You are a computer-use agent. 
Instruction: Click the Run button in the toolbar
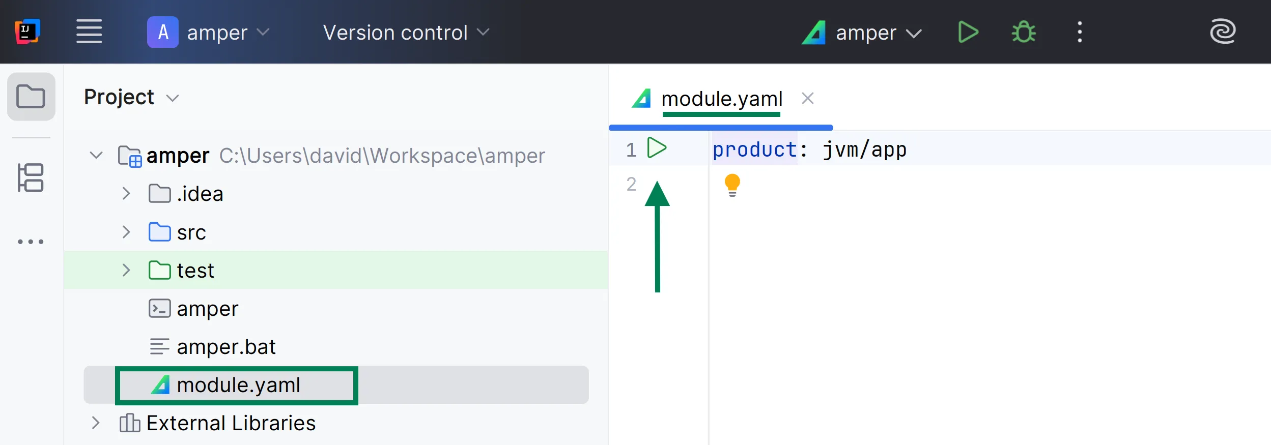click(968, 32)
